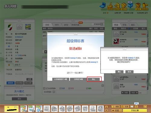This screenshot has height=113, width=151.
Task: Click the seventh grey person skill slot
Action: 93,109
